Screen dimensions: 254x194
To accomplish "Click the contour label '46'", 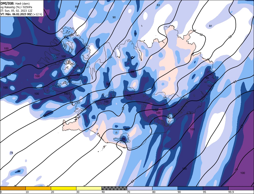I will coord(65,37).
